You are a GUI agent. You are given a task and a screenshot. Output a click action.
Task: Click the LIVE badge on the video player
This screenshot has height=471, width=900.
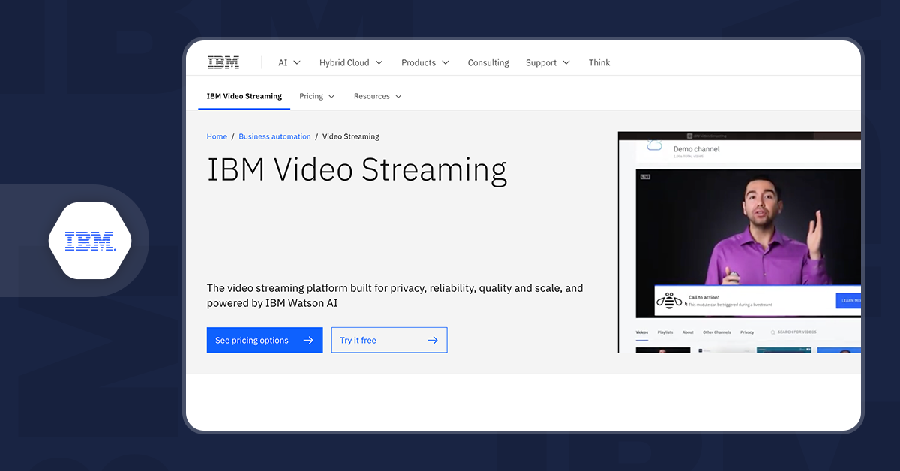[645, 176]
